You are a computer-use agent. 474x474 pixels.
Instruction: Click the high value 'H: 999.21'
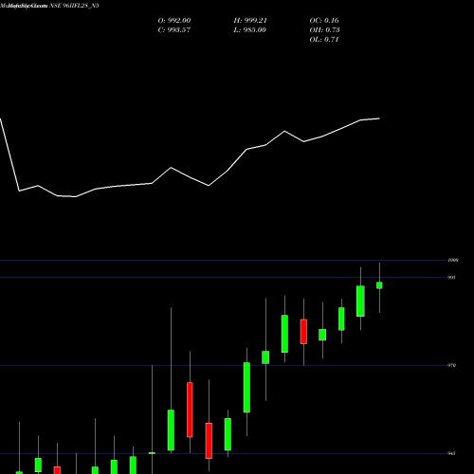coord(250,20)
